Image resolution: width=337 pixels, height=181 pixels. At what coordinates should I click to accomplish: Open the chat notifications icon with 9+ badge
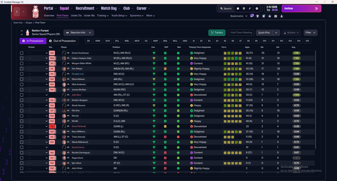(252, 16)
